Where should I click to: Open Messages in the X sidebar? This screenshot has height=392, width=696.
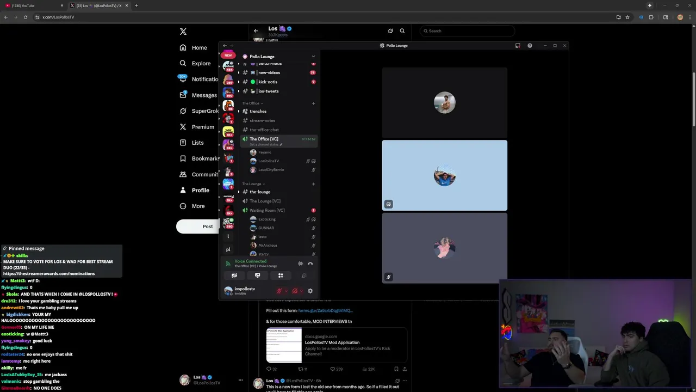pos(198,95)
